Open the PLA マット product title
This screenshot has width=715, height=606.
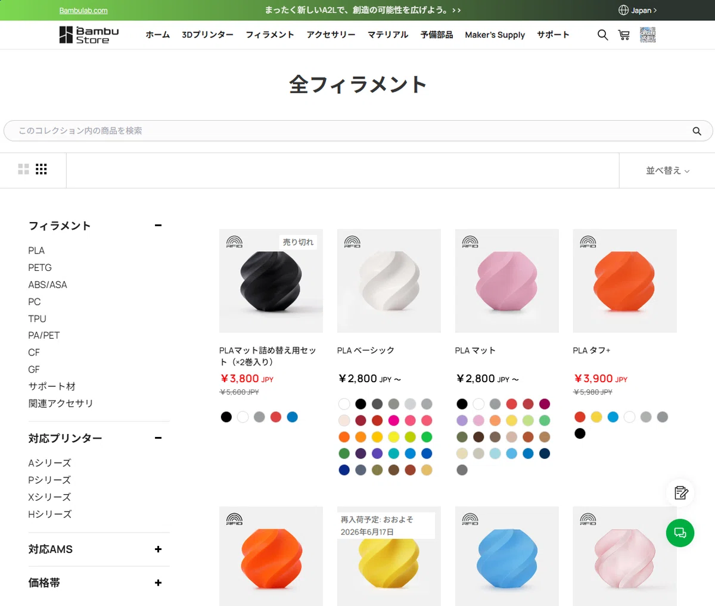pos(475,351)
